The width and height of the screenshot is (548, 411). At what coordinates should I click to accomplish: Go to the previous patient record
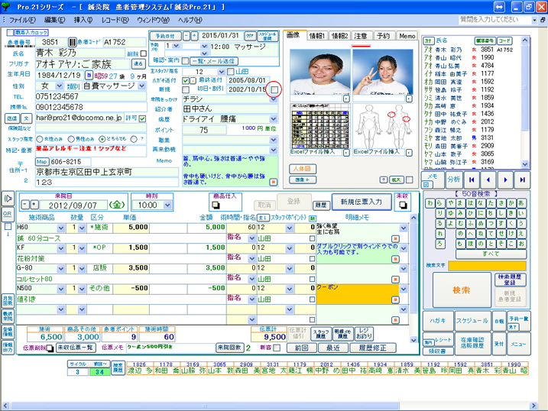click(488, 180)
